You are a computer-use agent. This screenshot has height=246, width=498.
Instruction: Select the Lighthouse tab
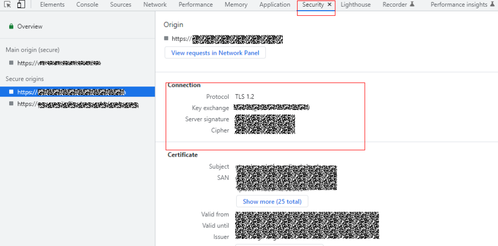pyautogui.click(x=356, y=5)
